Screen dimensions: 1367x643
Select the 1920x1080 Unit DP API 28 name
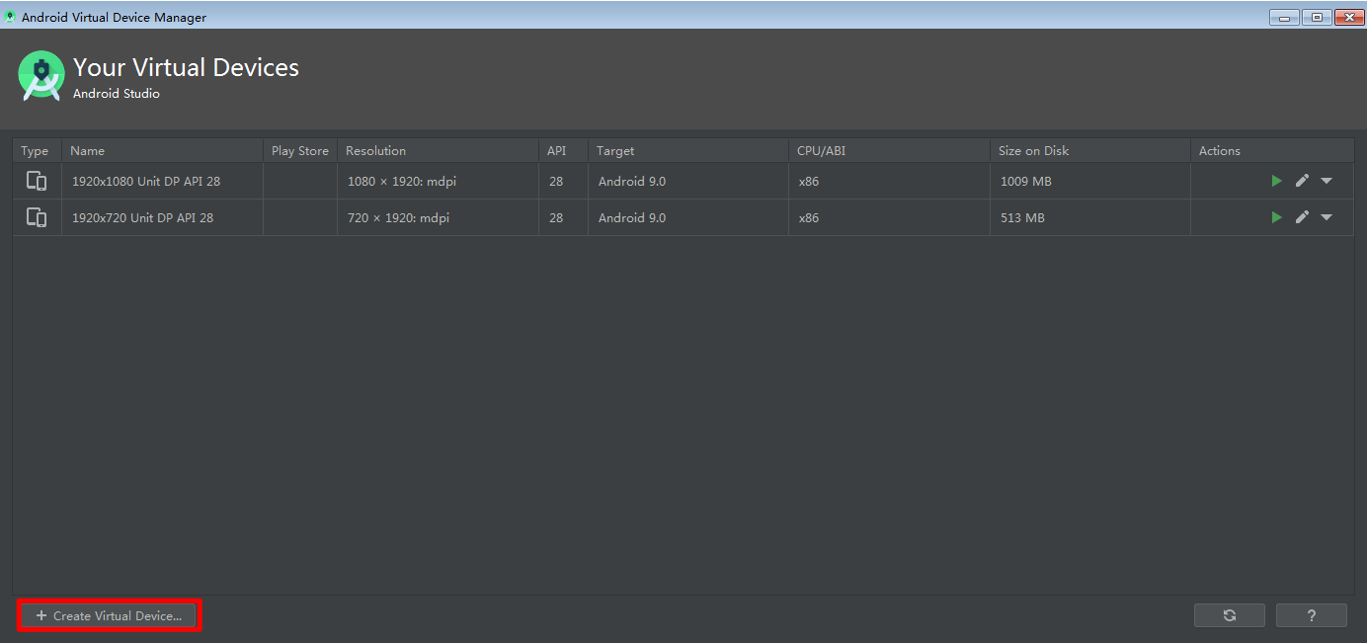pos(146,182)
